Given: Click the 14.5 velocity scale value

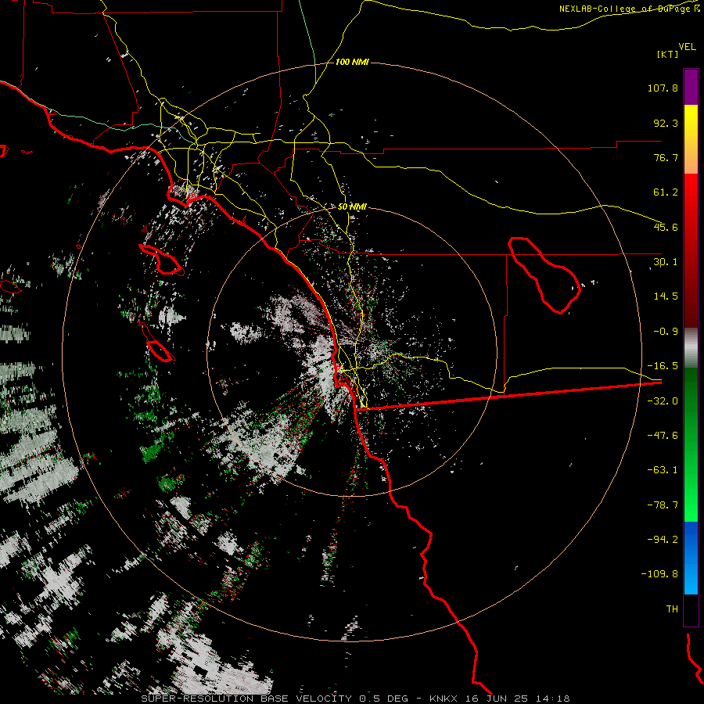Looking at the screenshot, I should [x=666, y=296].
